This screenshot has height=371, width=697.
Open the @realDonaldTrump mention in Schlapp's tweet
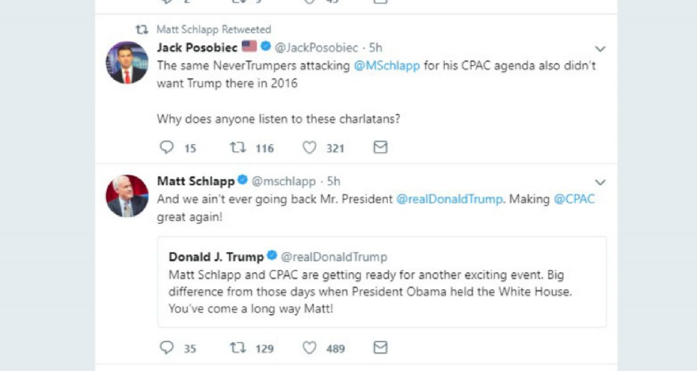click(x=448, y=199)
